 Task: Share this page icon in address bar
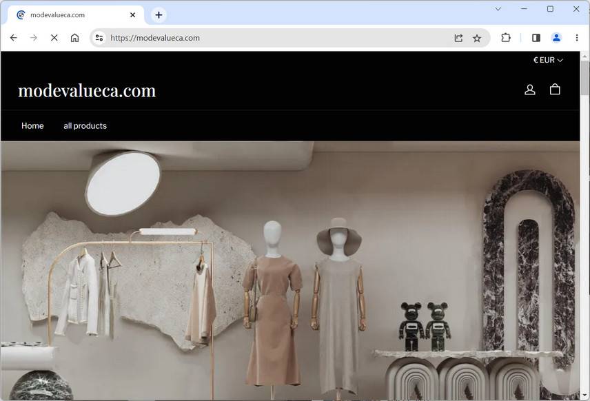click(x=458, y=38)
